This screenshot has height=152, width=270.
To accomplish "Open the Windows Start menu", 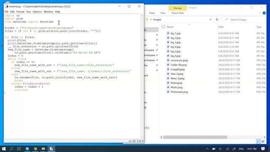I will tap(4, 149).
